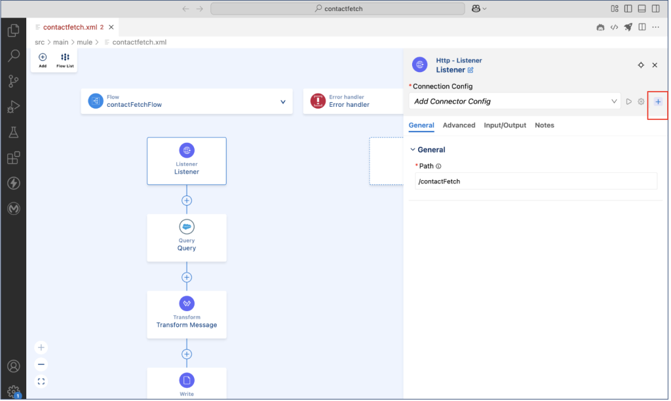Zoom out on the canvas
Screen dimensions: 671x401
41,364
